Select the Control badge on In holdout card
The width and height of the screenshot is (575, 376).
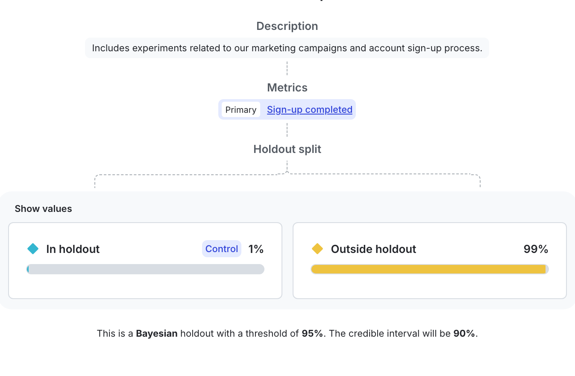coord(221,248)
